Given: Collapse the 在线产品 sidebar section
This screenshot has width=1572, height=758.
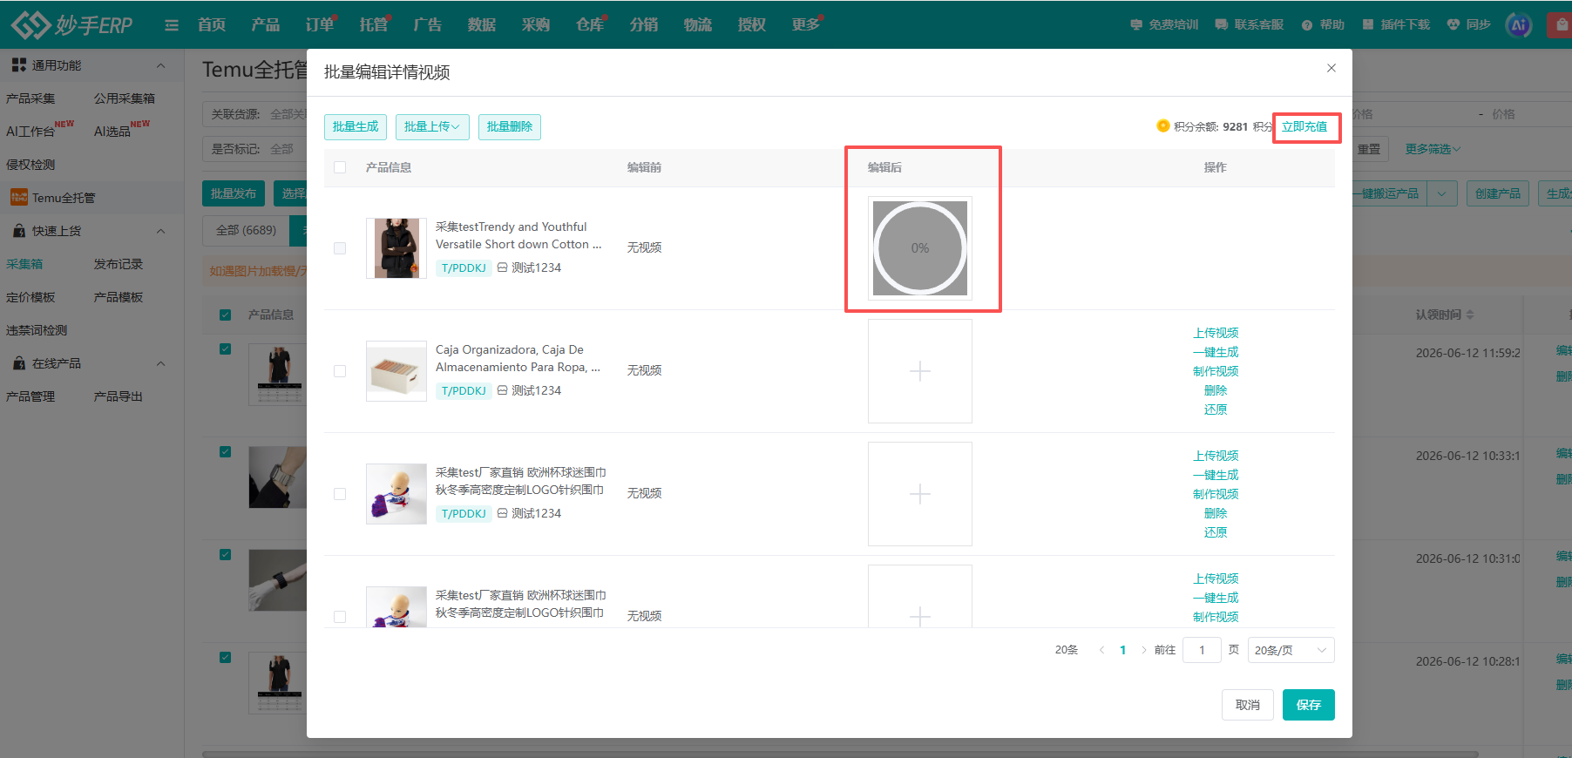Looking at the screenshot, I should tap(161, 363).
